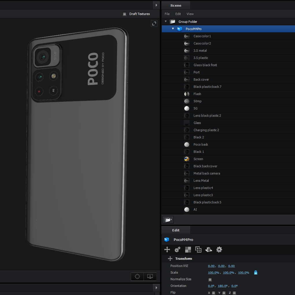
Task: Select the Glass material row
Action: (228, 123)
